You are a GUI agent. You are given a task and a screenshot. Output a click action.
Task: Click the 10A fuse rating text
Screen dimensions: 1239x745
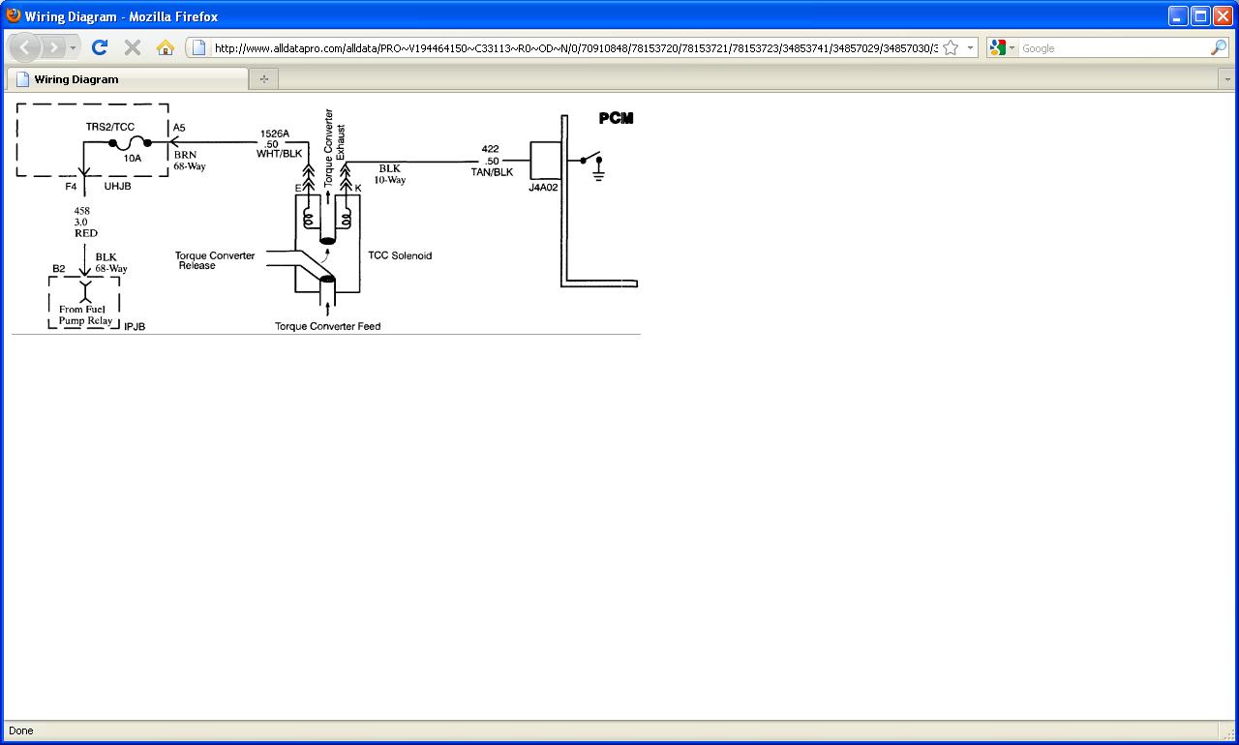point(133,158)
